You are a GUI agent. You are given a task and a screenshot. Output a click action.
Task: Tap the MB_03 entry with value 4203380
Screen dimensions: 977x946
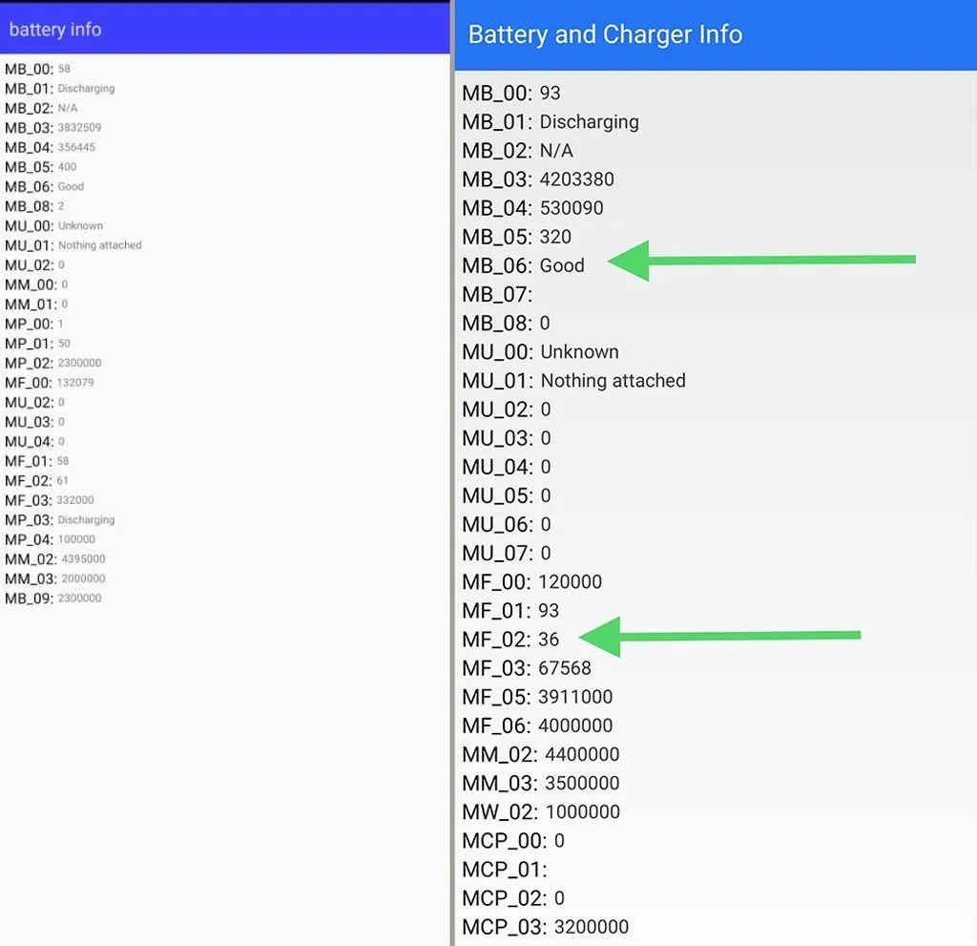tap(538, 179)
